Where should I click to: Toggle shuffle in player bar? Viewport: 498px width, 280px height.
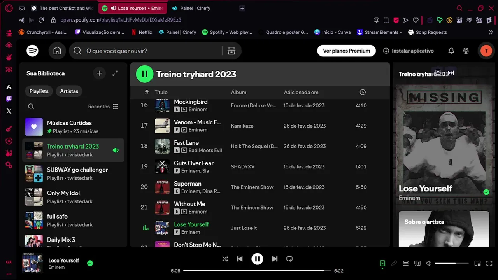(x=225, y=259)
